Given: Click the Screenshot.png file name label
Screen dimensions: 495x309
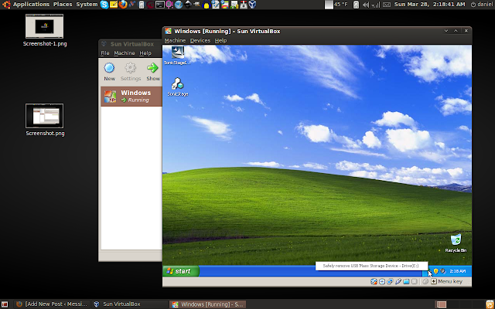Looking at the screenshot, I should pos(45,134).
